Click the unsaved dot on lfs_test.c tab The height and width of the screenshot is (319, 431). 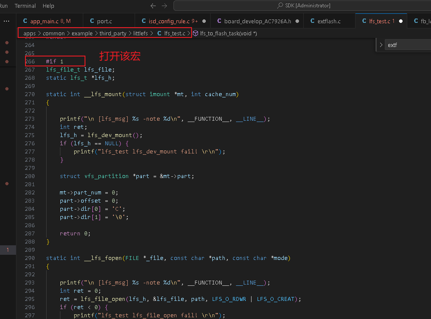click(x=401, y=21)
